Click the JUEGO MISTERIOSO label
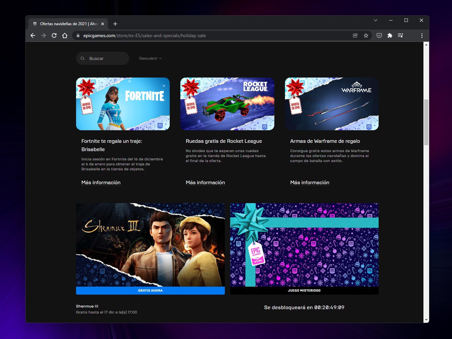This screenshot has height=339, width=452. [304, 291]
